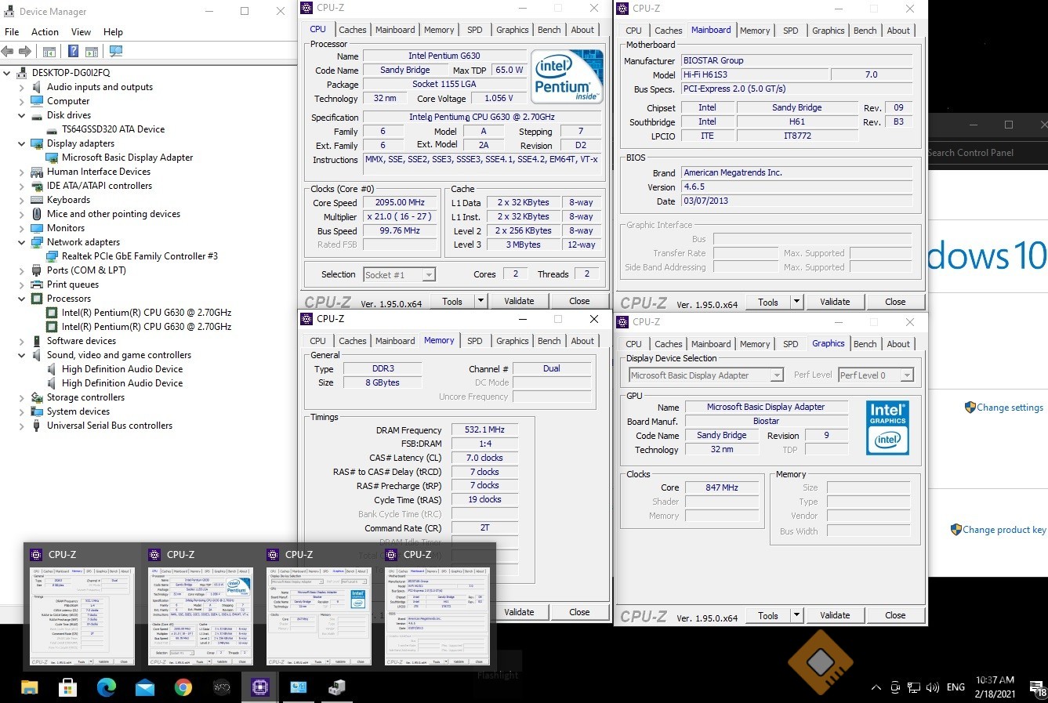The height and width of the screenshot is (703, 1048).
Task: Switch to About tab in CPU-Z Graphics window
Action: pos(898,344)
